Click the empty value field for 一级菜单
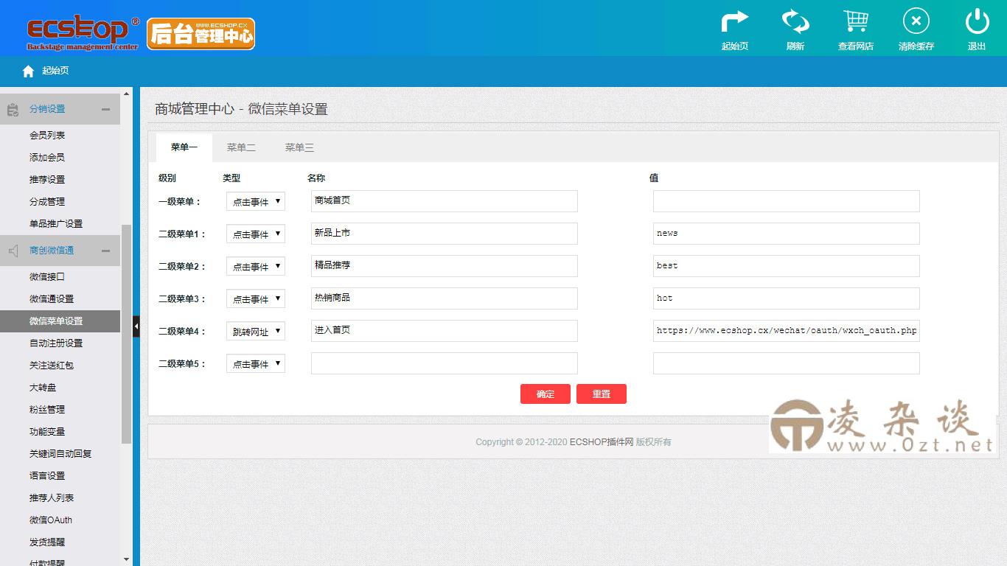The height and width of the screenshot is (566, 1007). click(787, 201)
